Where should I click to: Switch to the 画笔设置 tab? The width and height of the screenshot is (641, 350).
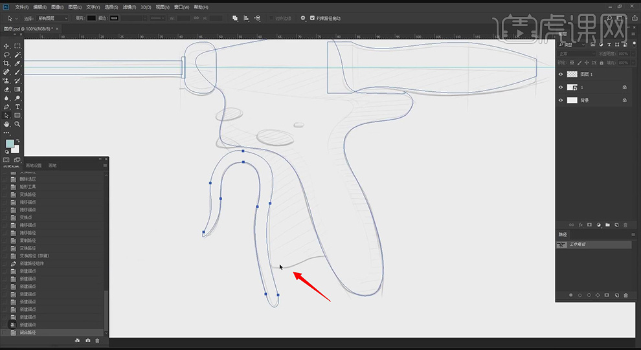(34, 166)
